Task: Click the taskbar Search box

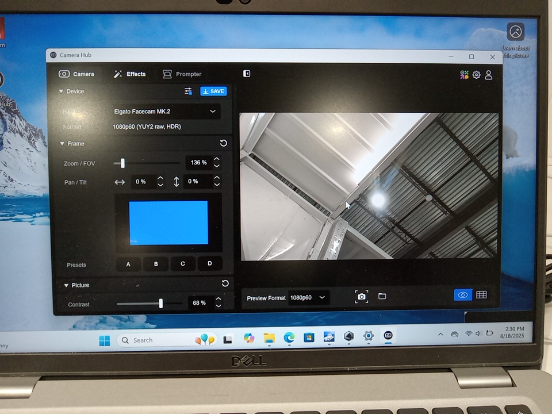Action: pos(167,340)
